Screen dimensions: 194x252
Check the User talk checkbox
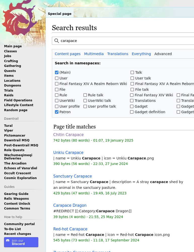tap(132, 78)
